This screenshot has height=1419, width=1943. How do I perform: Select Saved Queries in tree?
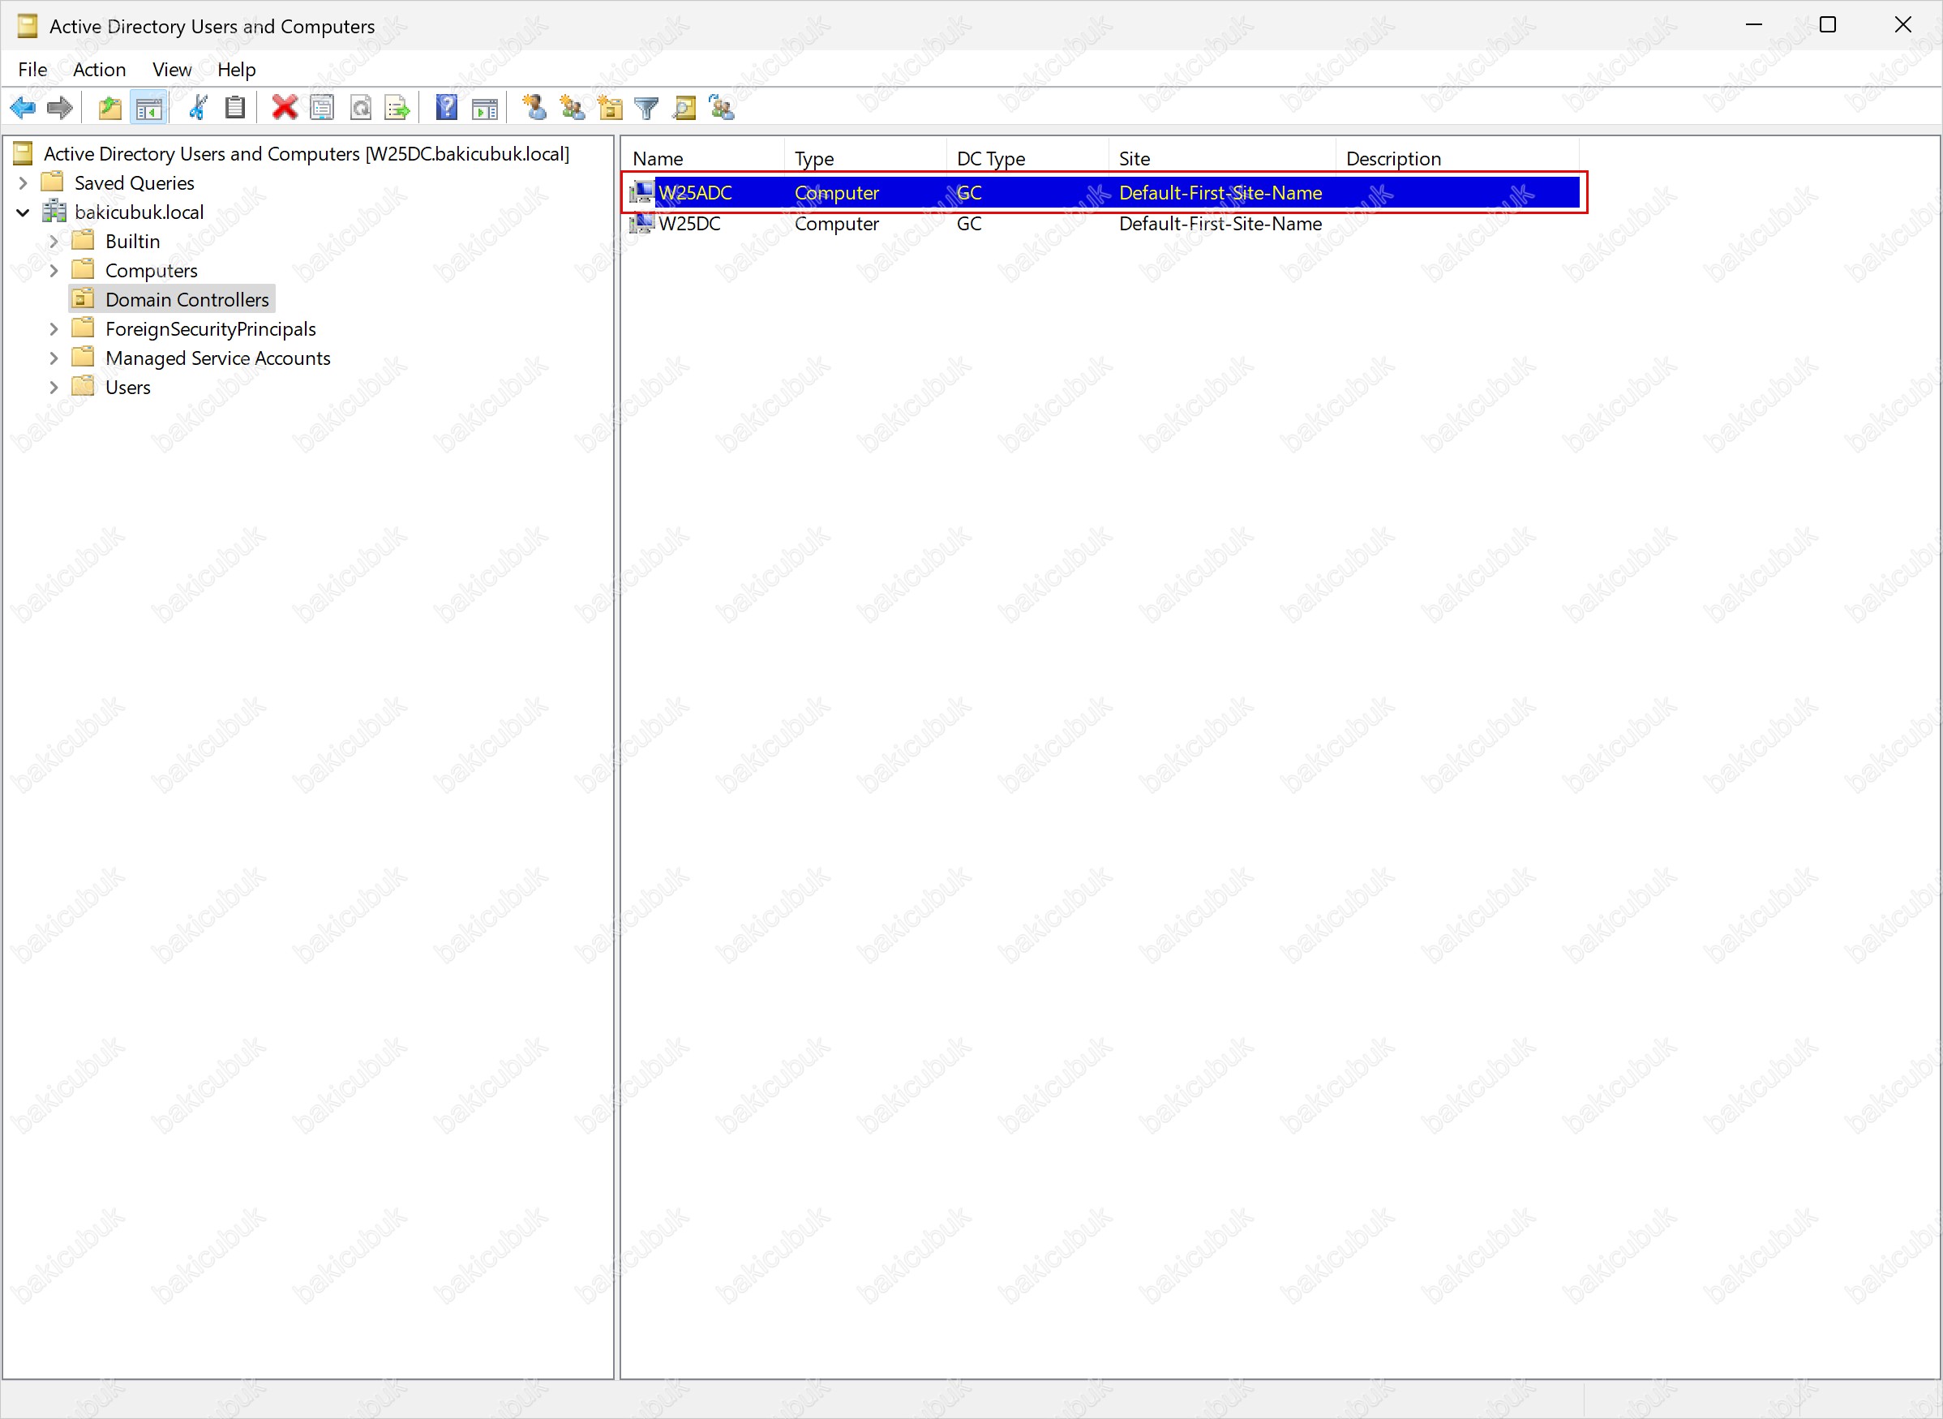135,183
